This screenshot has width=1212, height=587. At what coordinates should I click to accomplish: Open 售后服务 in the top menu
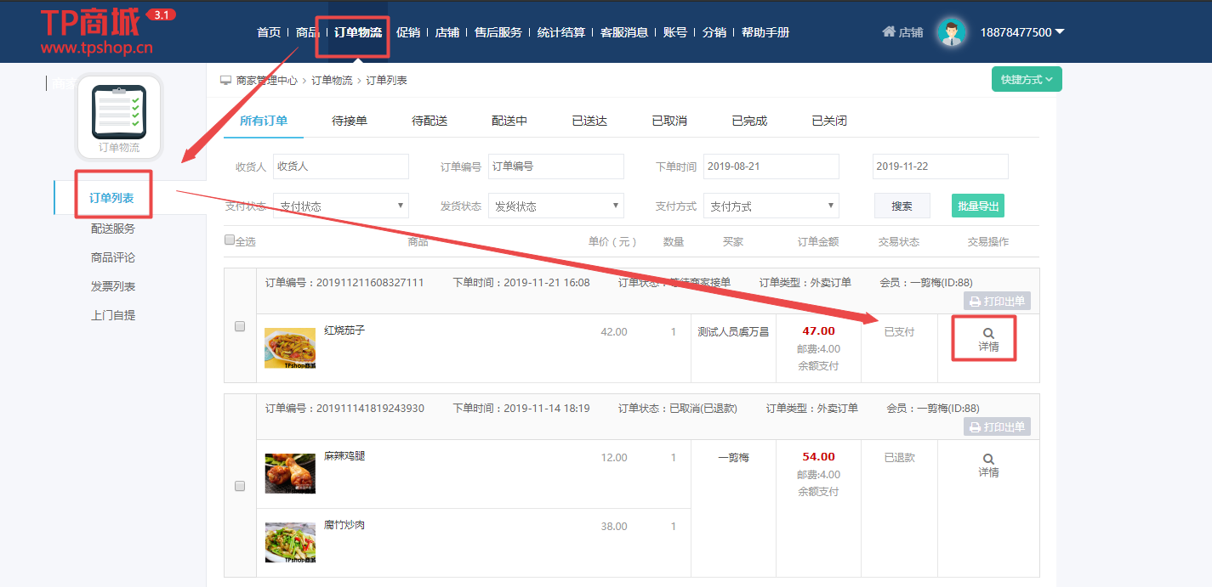[498, 31]
